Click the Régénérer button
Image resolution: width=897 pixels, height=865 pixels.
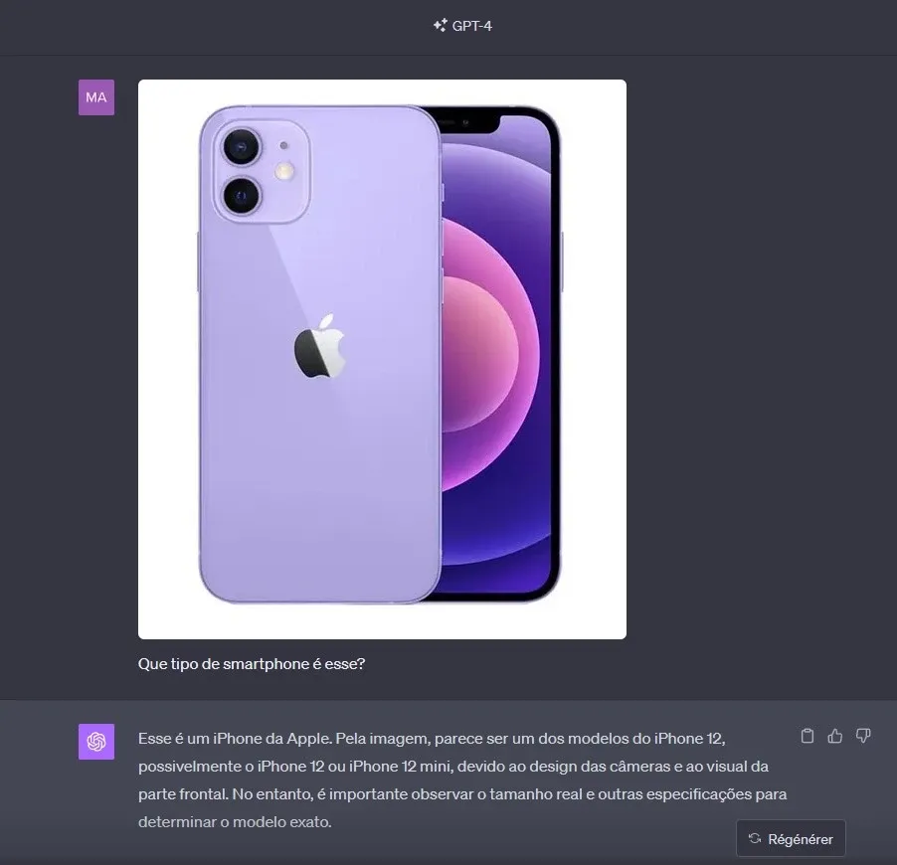pyautogui.click(x=791, y=839)
